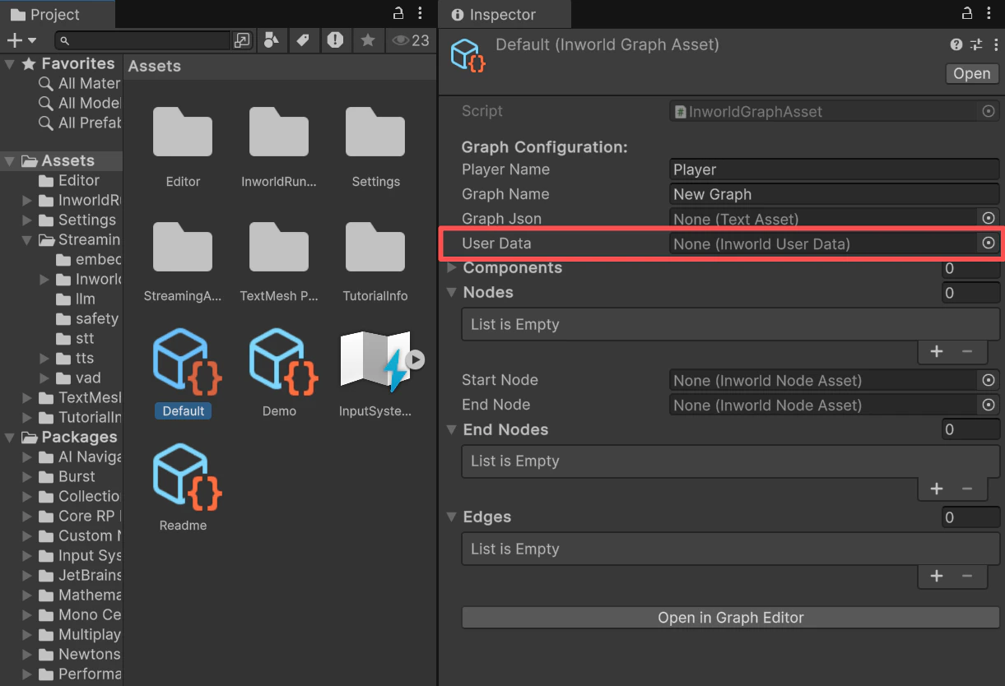Click the Open button in Inspector header
1005x686 pixels.
pyautogui.click(x=971, y=73)
